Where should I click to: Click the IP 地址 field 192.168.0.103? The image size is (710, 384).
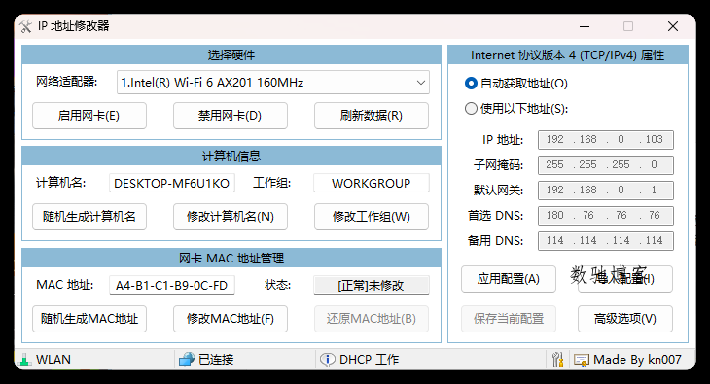[605, 139]
